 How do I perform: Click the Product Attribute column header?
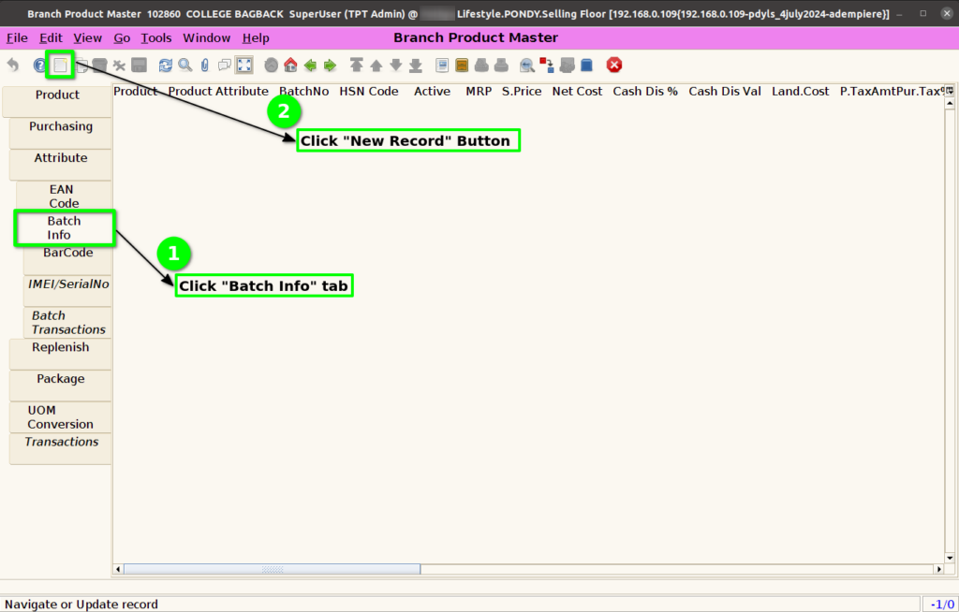[217, 91]
